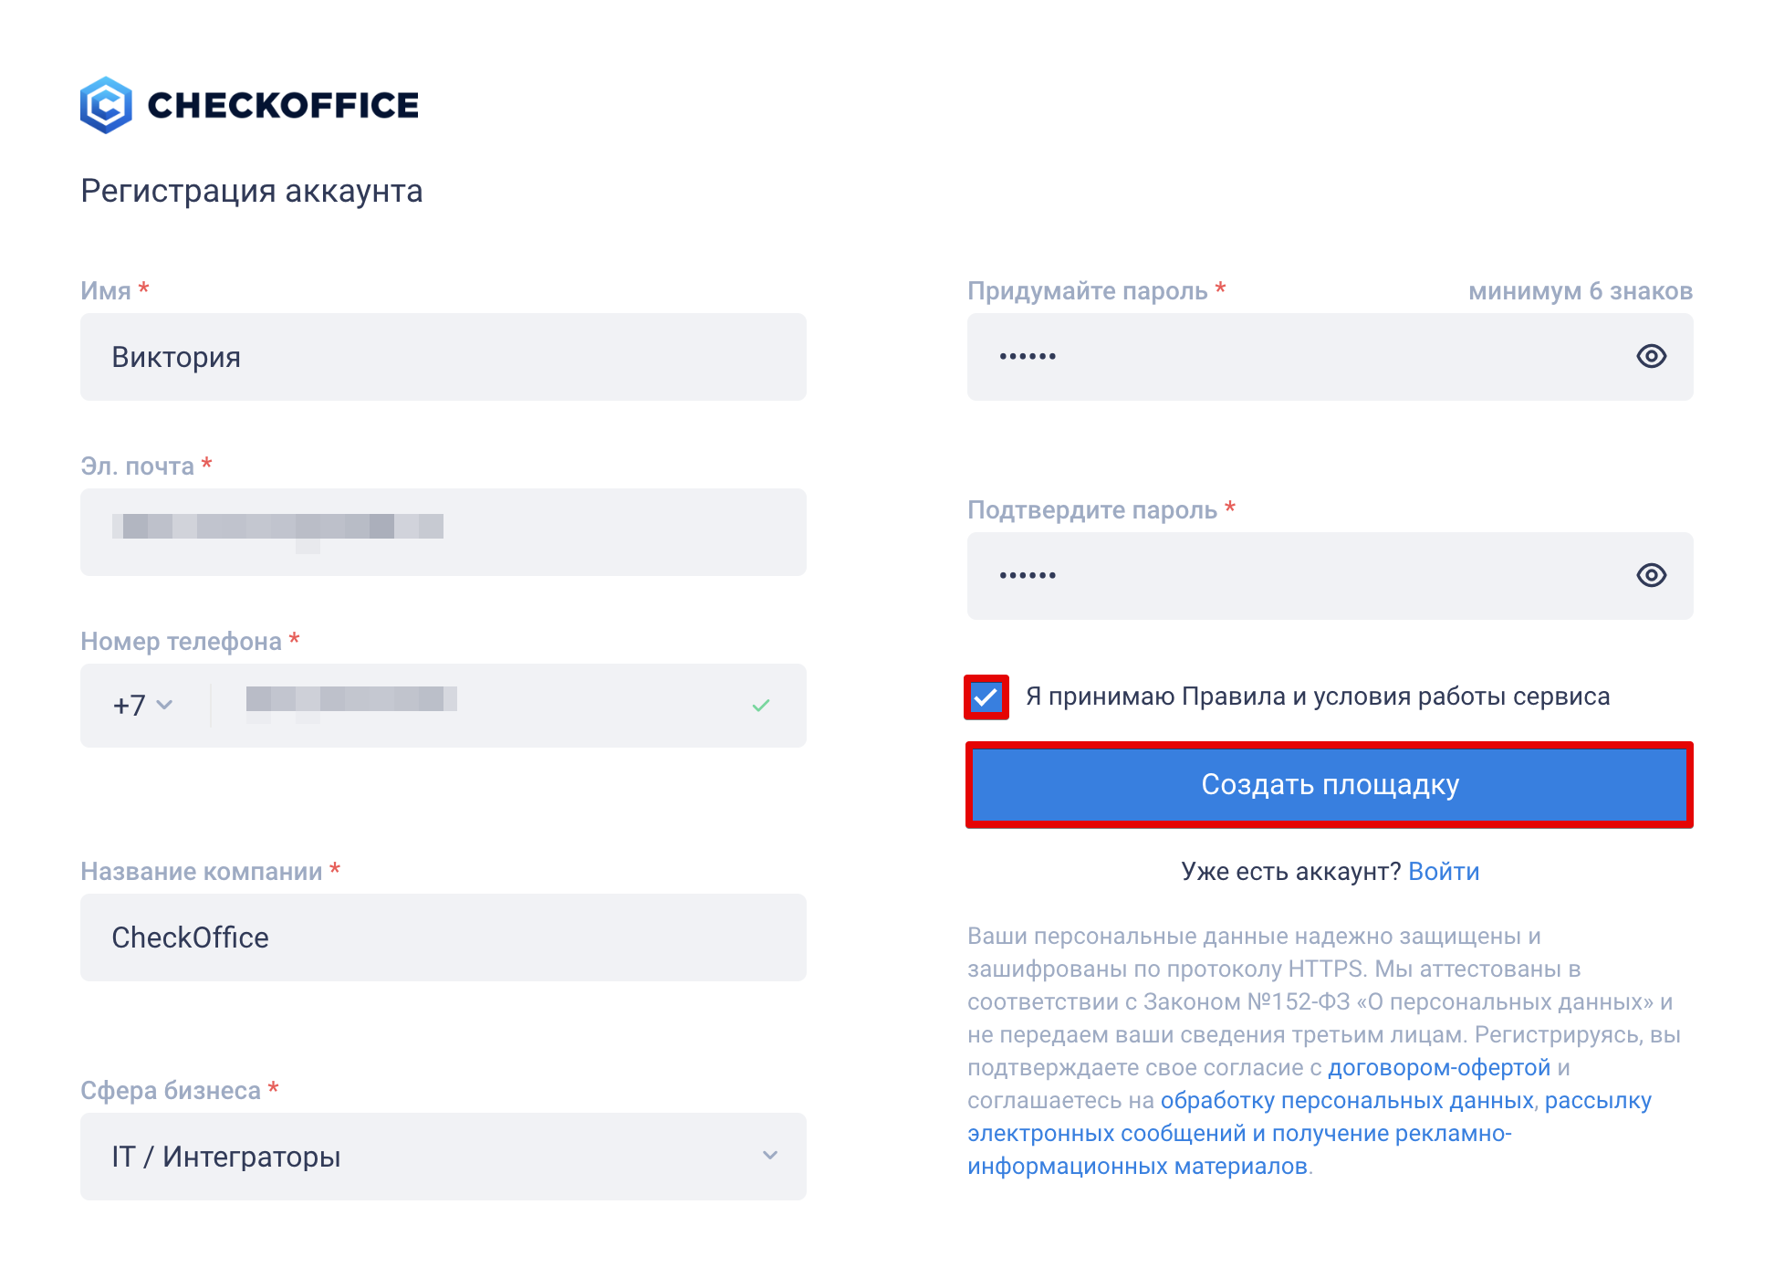Viewport: 1774px width, 1278px height.
Task: Click the phone number input field
Action: 493,706
